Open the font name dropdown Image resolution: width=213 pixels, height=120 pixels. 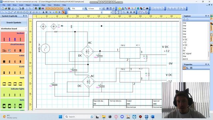tap(102, 12)
